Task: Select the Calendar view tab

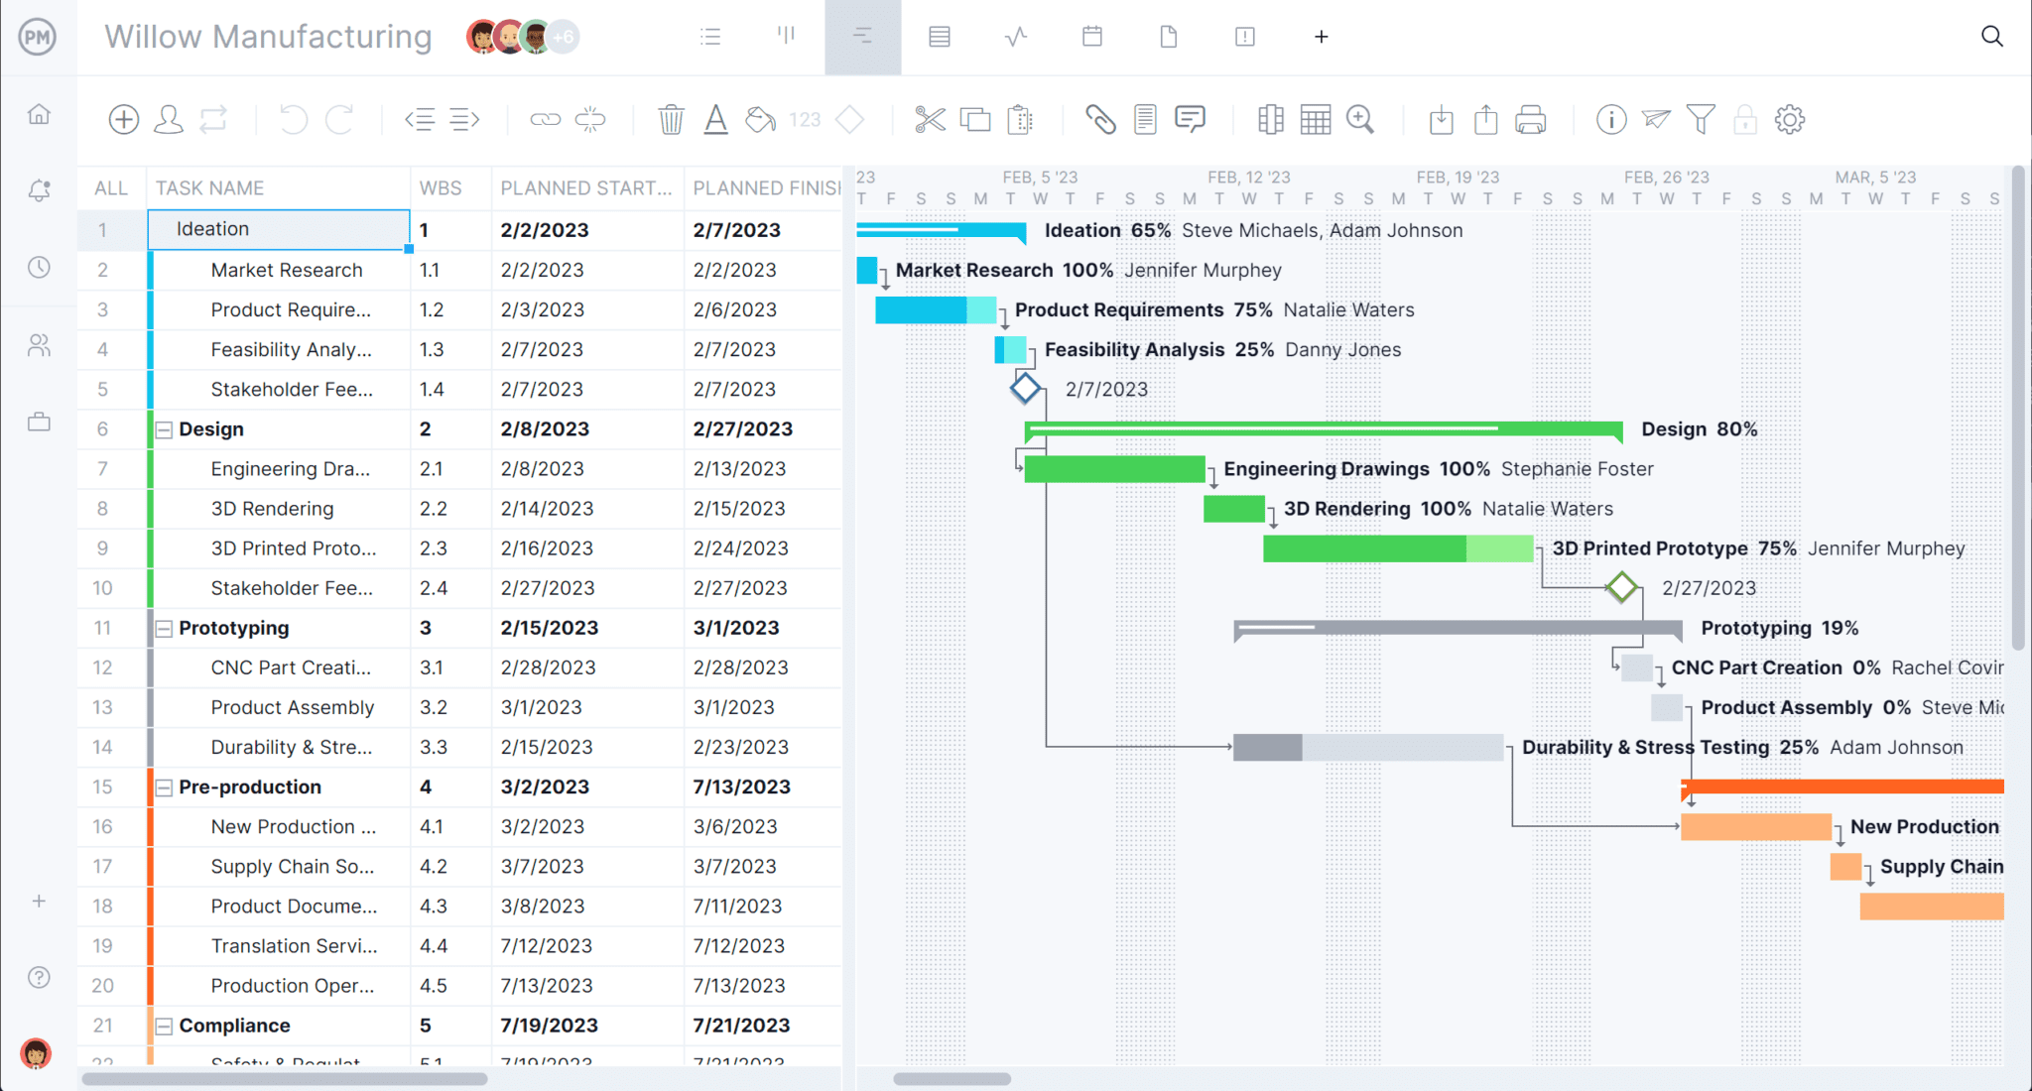Action: click(x=1092, y=37)
